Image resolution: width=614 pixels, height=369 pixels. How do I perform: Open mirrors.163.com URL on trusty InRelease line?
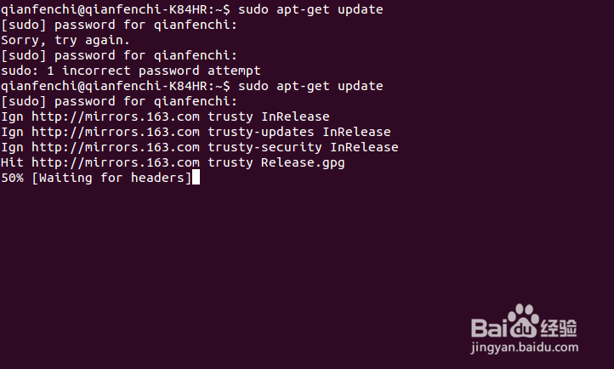pos(116,116)
